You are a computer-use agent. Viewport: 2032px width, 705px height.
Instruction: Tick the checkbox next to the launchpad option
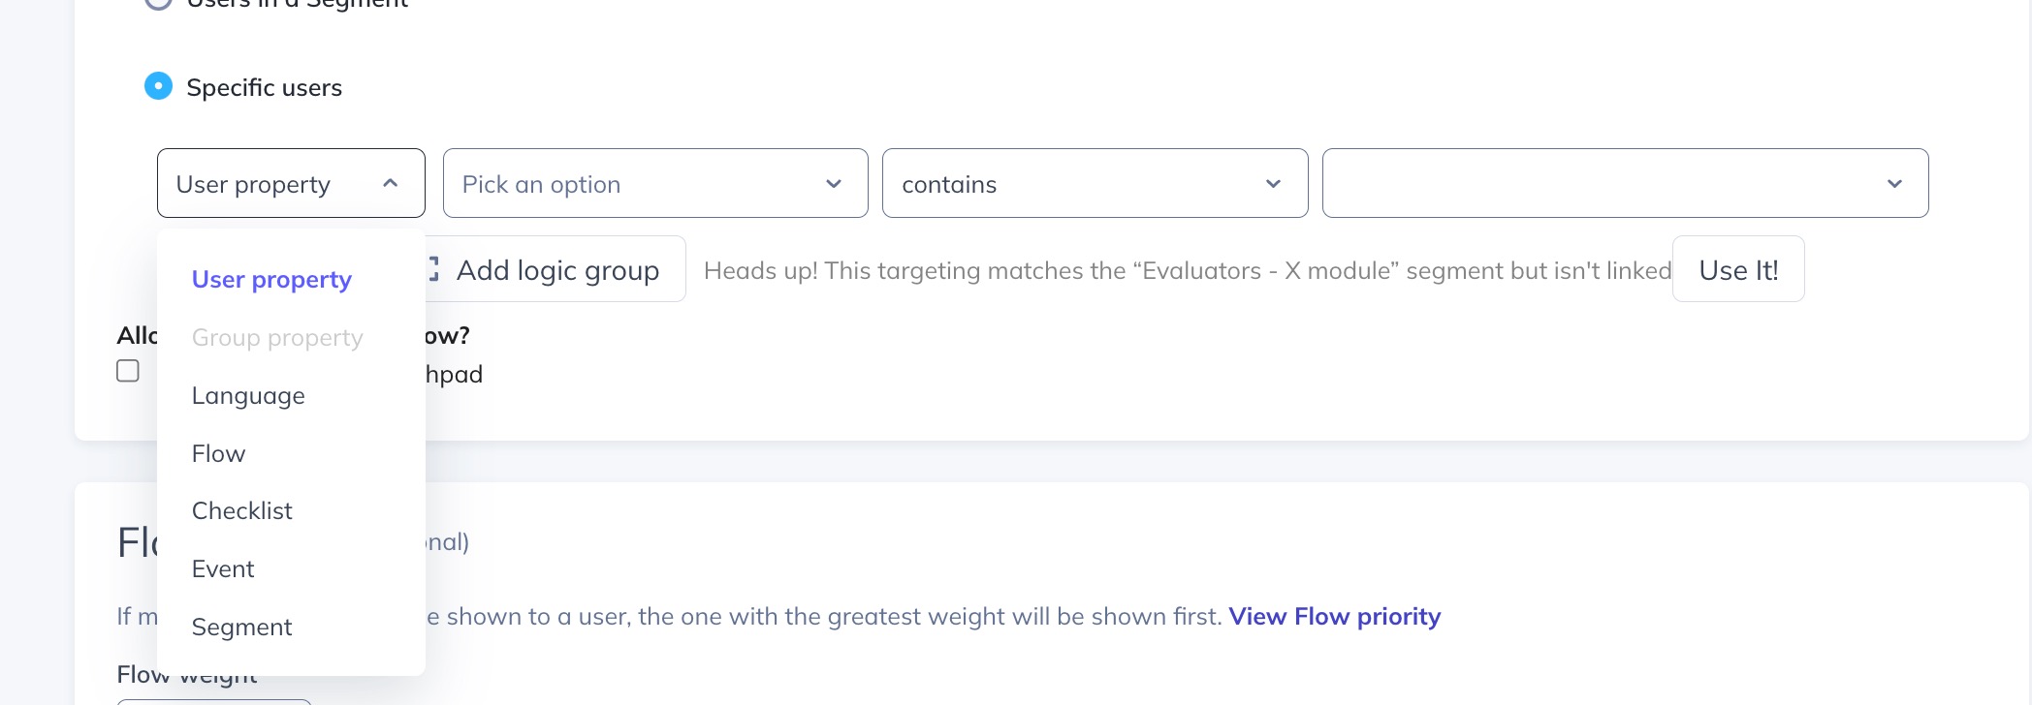128,371
